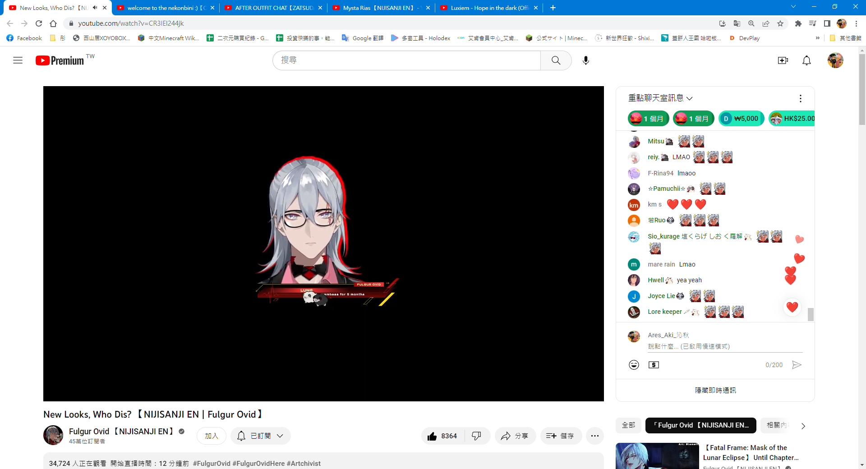The height and width of the screenshot is (469, 866).
Task: Start voice search with microphone icon
Action: [x=585, y=60]
